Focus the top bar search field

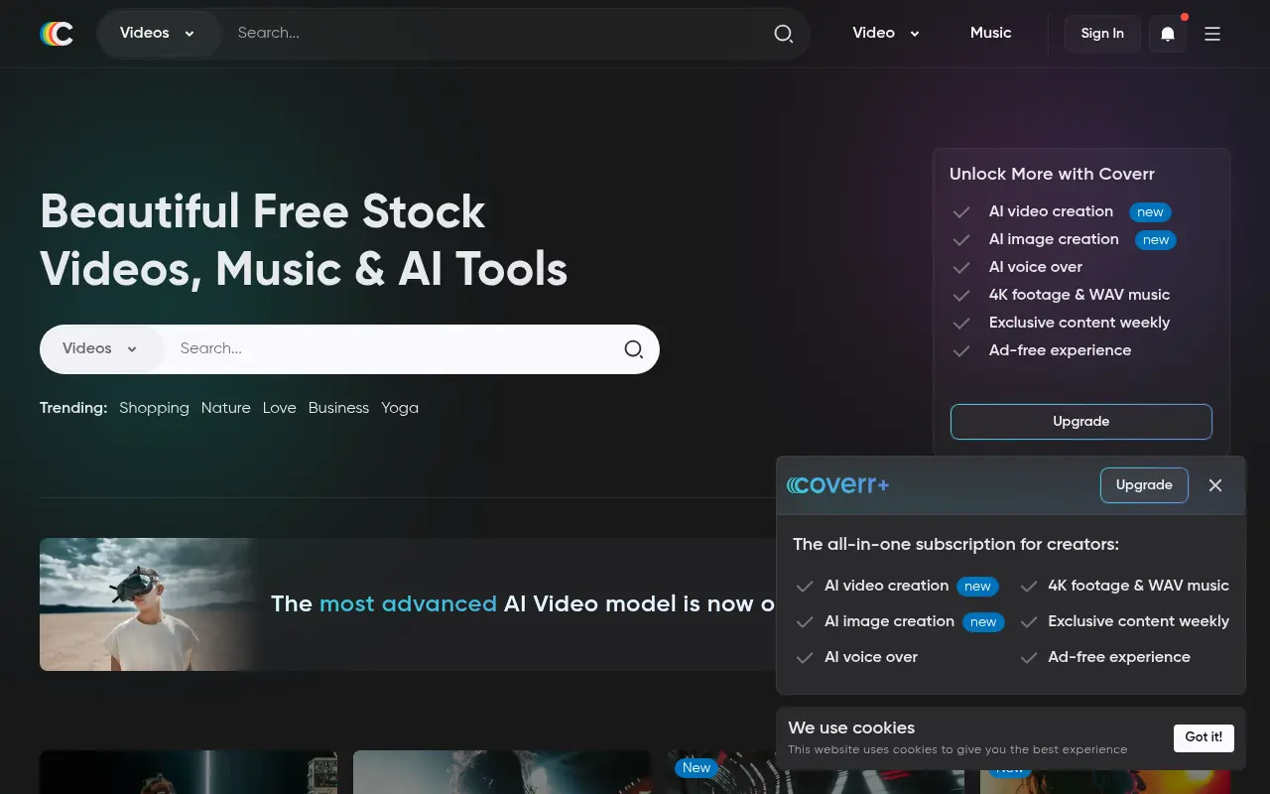pyautogui.click(x=496, y=34)
